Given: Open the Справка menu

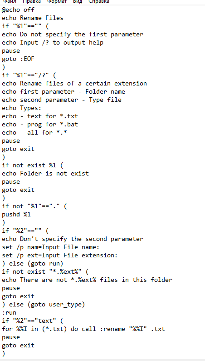Looking at the screenshot, I should pos(99,1).
